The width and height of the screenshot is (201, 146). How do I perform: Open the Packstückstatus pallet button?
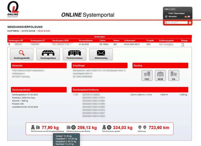74,54
